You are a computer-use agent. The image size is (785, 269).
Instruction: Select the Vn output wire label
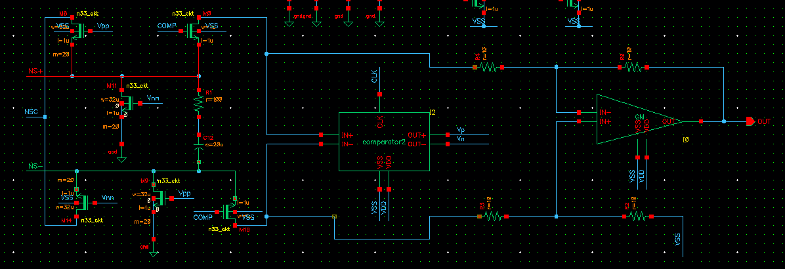pos(461,140)
